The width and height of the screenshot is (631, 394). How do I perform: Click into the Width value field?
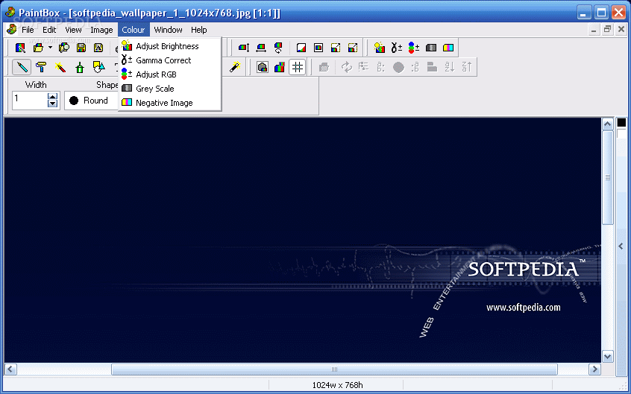click(30, 100)
